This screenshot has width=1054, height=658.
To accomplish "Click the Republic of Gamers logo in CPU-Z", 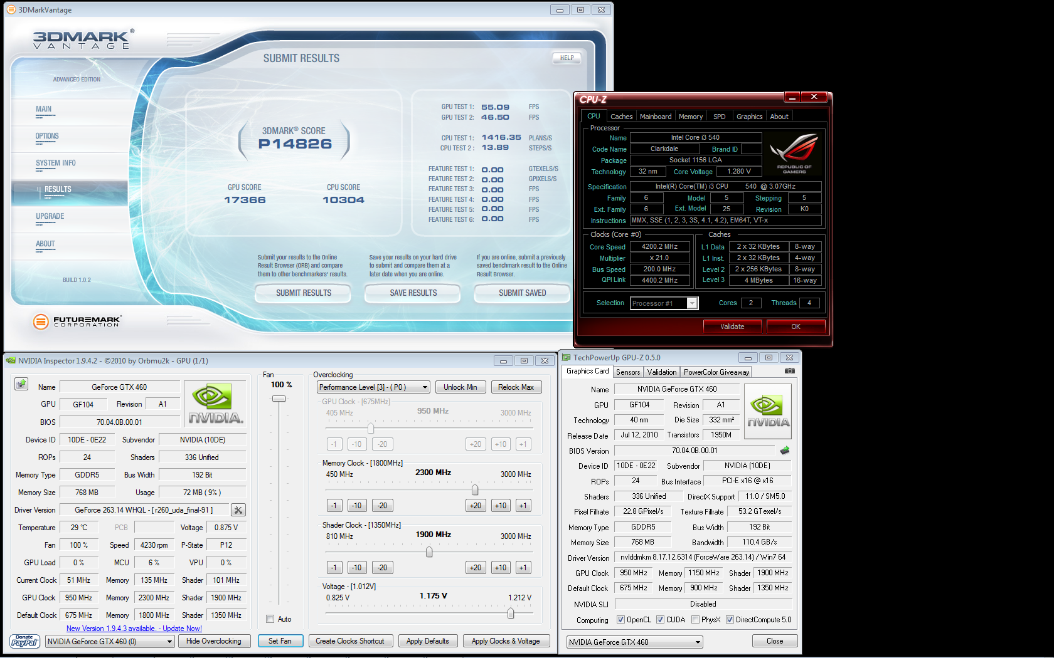I will point(794,154).
